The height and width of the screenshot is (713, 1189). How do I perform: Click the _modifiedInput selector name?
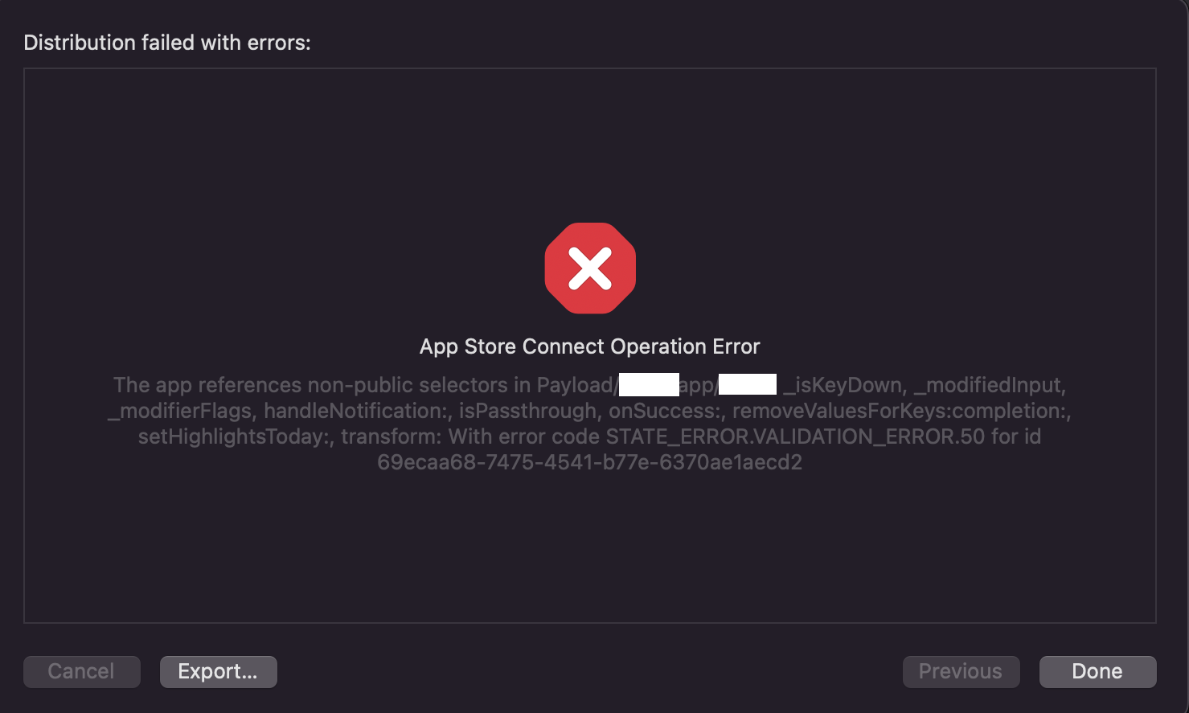click(x=990, y=385)
